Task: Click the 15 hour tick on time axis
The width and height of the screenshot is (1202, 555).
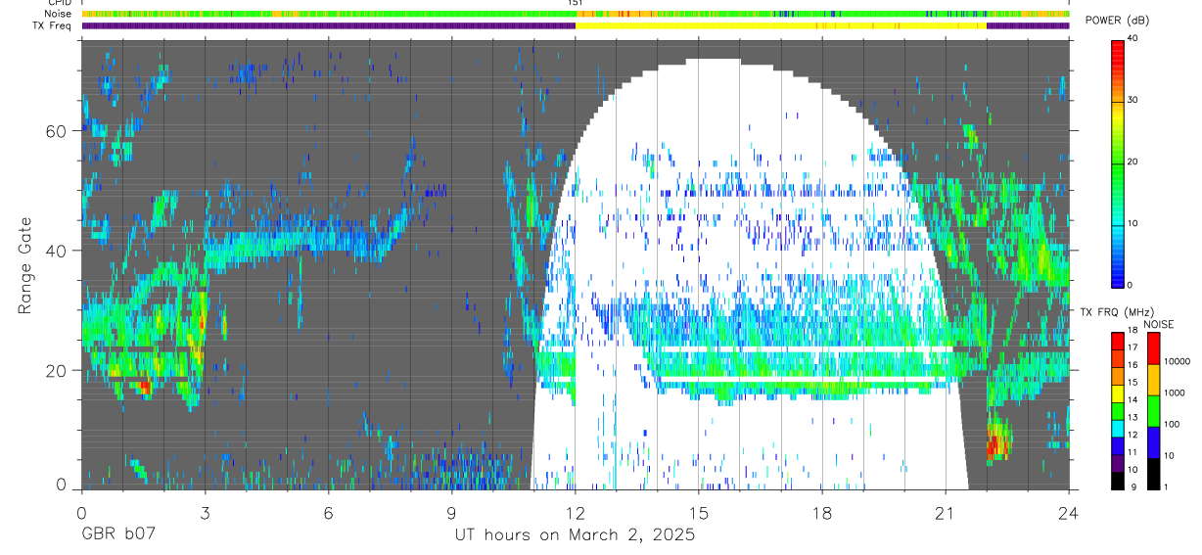Action: 698,512
